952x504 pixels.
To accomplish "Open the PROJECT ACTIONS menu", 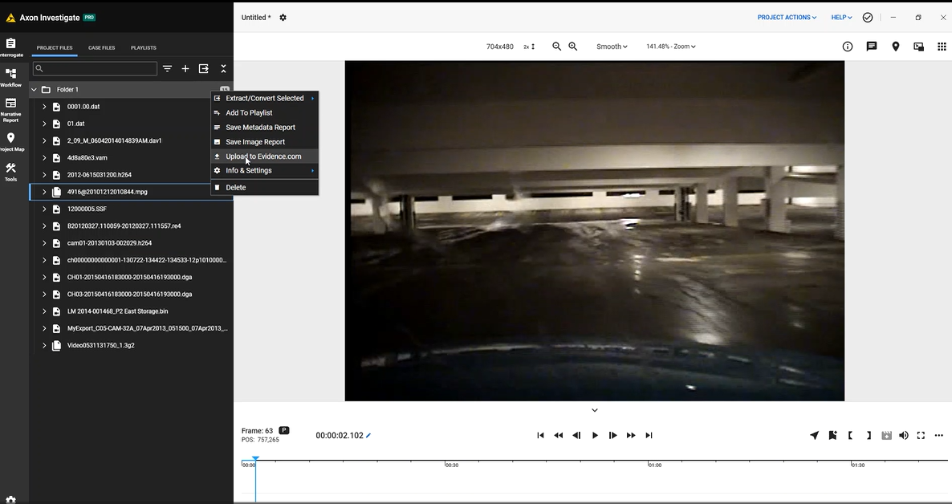I will pos(787,17).
